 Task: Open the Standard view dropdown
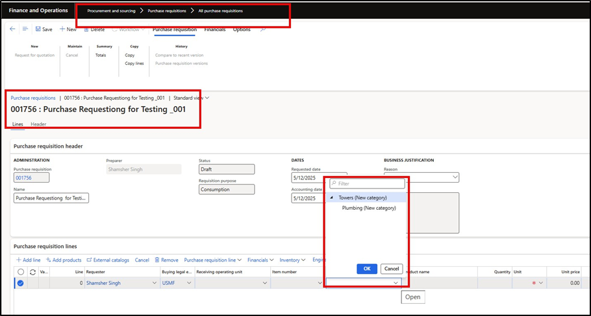(192, 98)
